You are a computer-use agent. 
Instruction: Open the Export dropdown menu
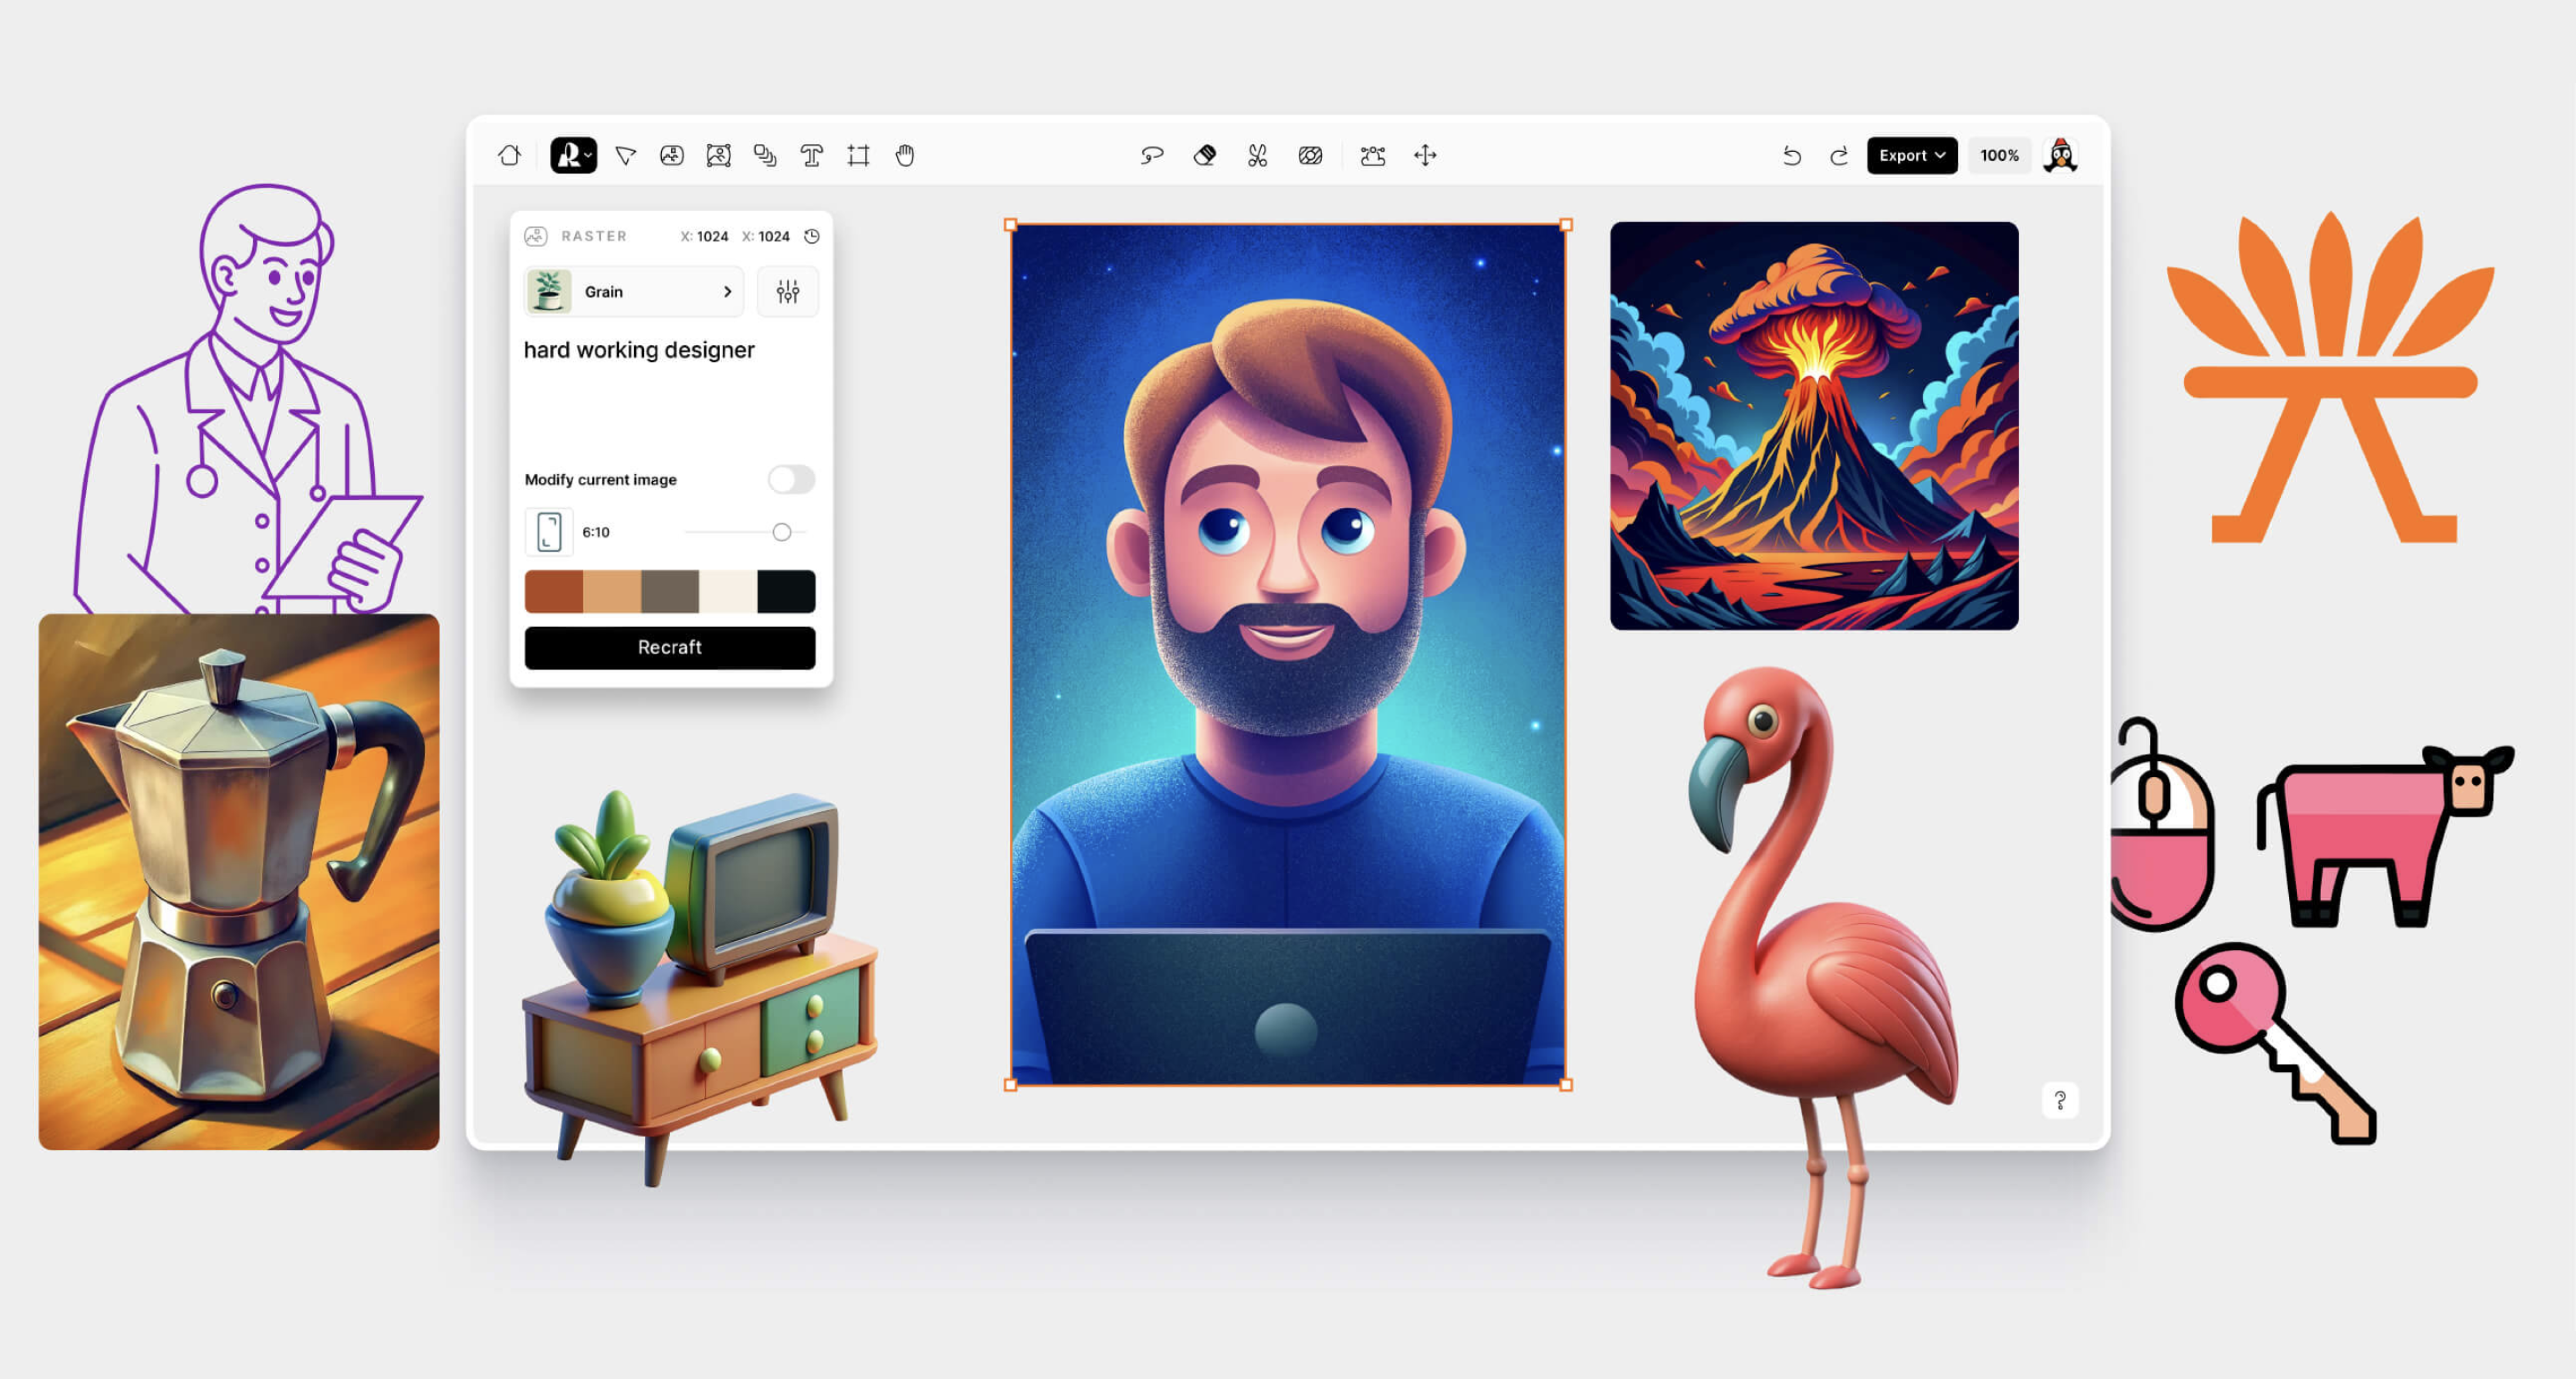pyautogui.click(x=1912, y=155)
